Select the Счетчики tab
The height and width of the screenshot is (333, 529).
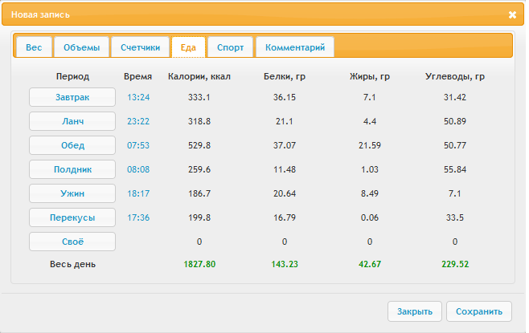pyautogui.click(x=141, y=47)
